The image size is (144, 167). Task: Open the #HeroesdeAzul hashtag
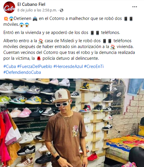[68, 67]
